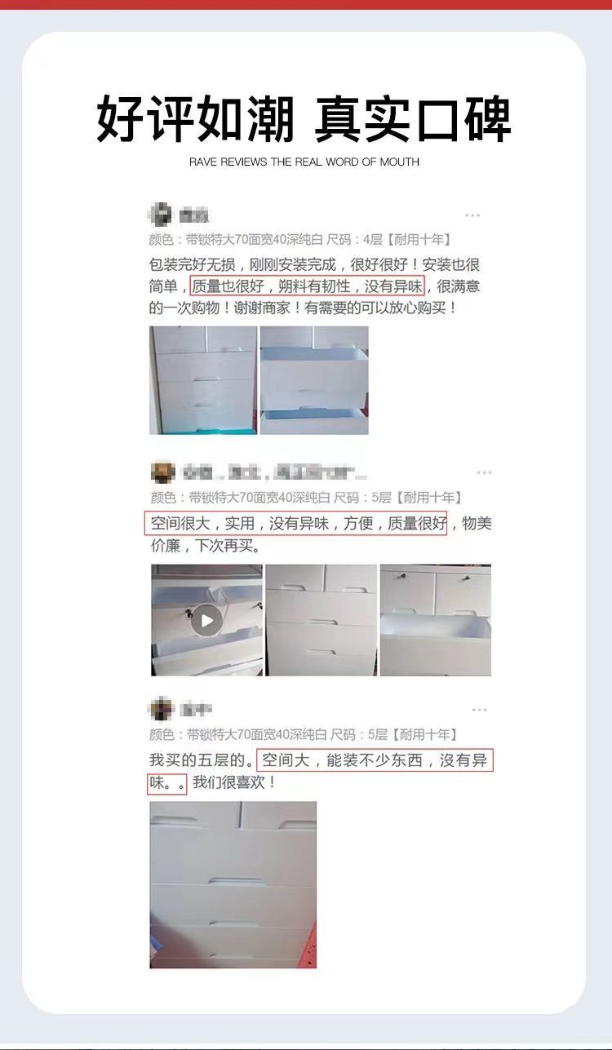Screen dimensions: 612x1050
Task: Open second review's middle cabinet photo
Action: [322, 620]
